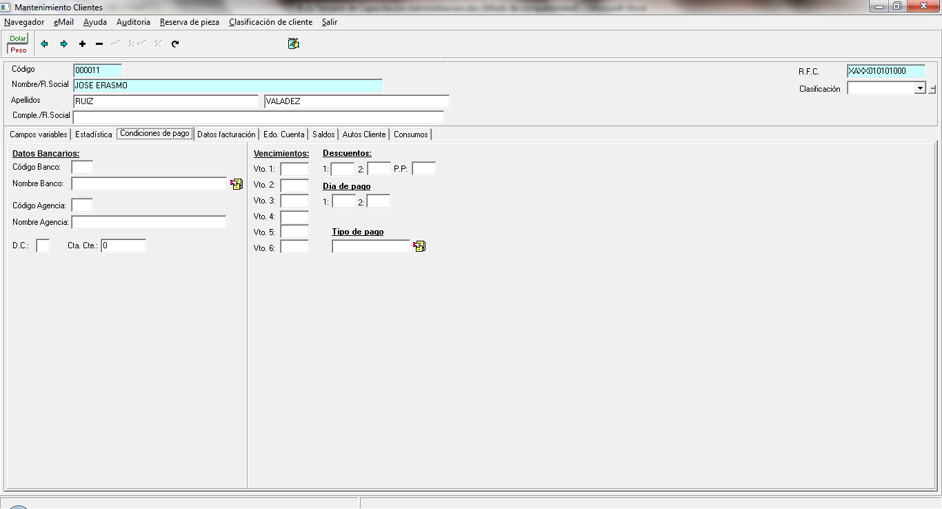Image resolution: width=942 pixels, height=509 pixels.
Task: Switch to the Datos facturación tab
Action: pos(226,134)
